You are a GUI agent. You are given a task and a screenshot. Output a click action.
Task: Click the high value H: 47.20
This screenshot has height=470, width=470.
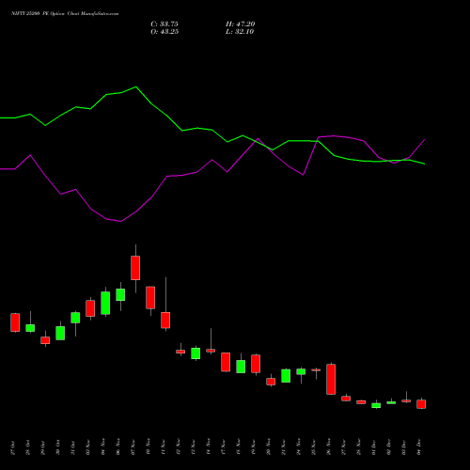point(241,24)
